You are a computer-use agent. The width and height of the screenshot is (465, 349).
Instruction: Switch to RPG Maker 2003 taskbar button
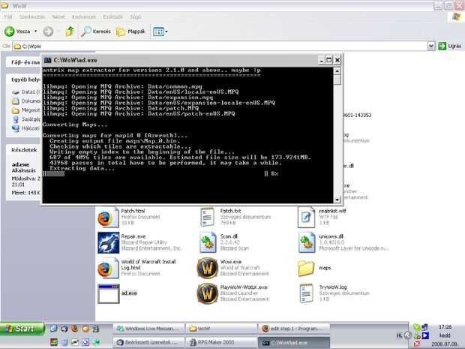pos(221,342)
